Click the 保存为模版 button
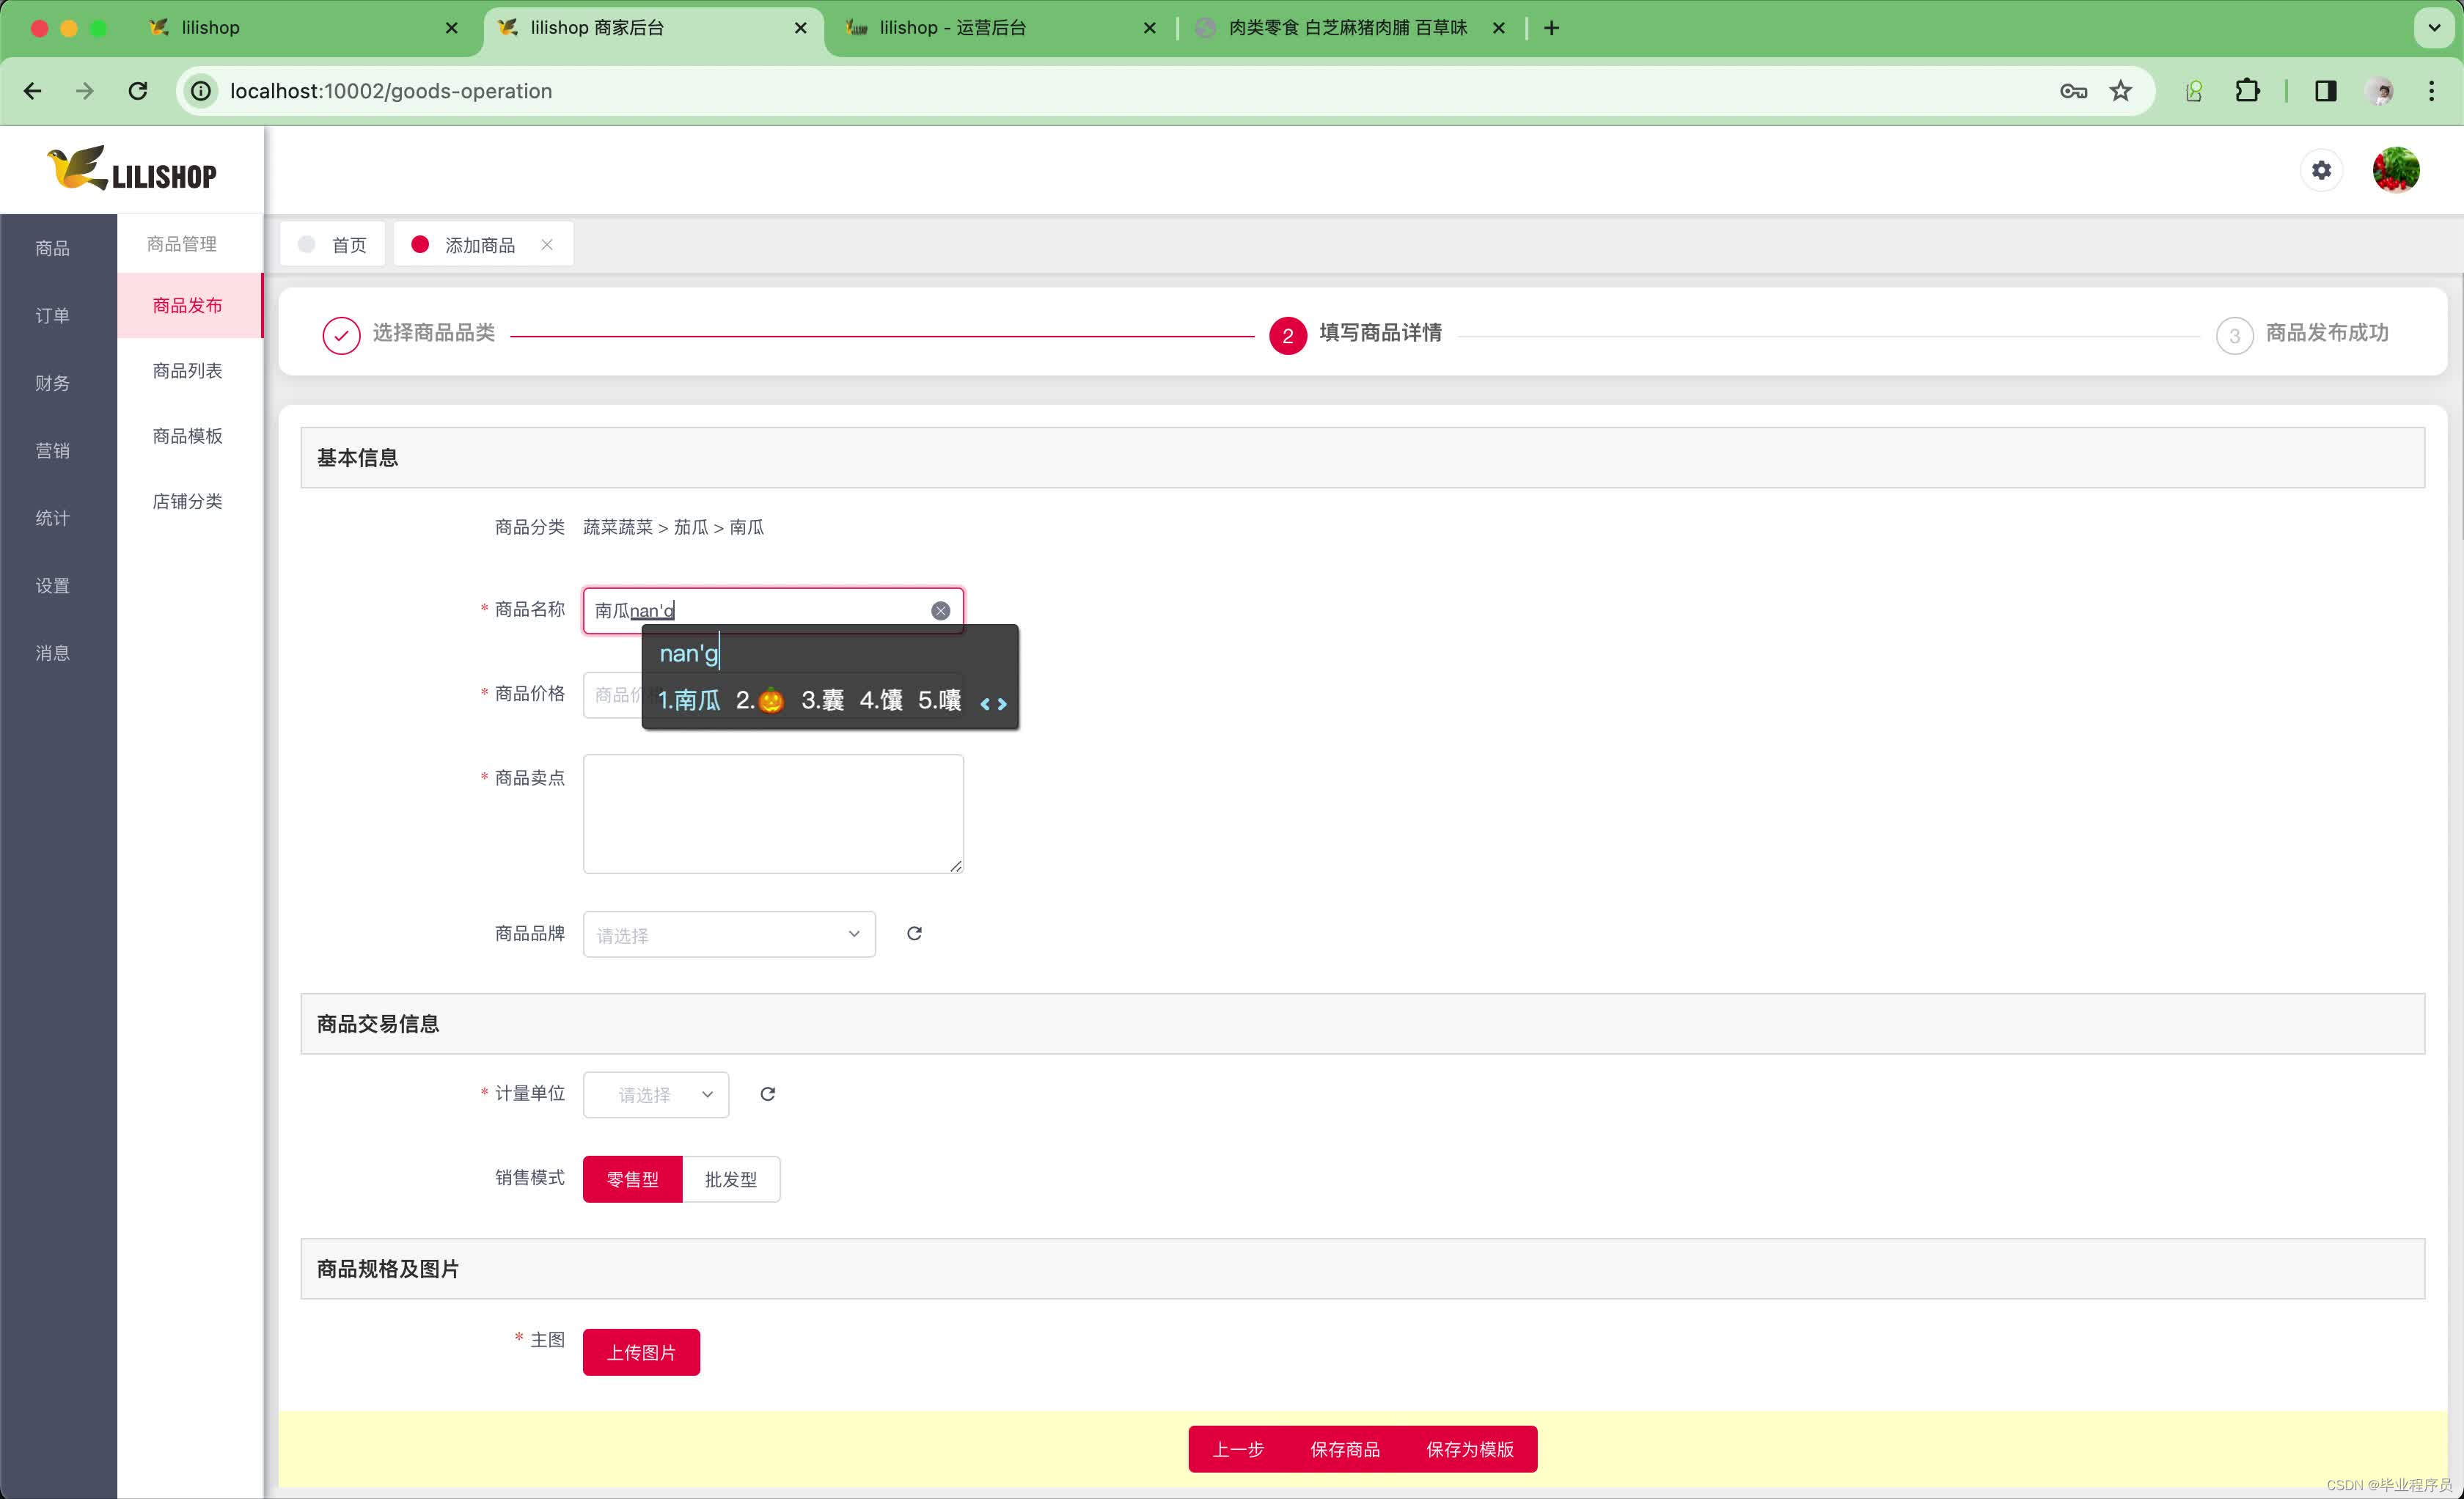The width and height of the screenshot is (2464, 1499). point(1470,1449)
